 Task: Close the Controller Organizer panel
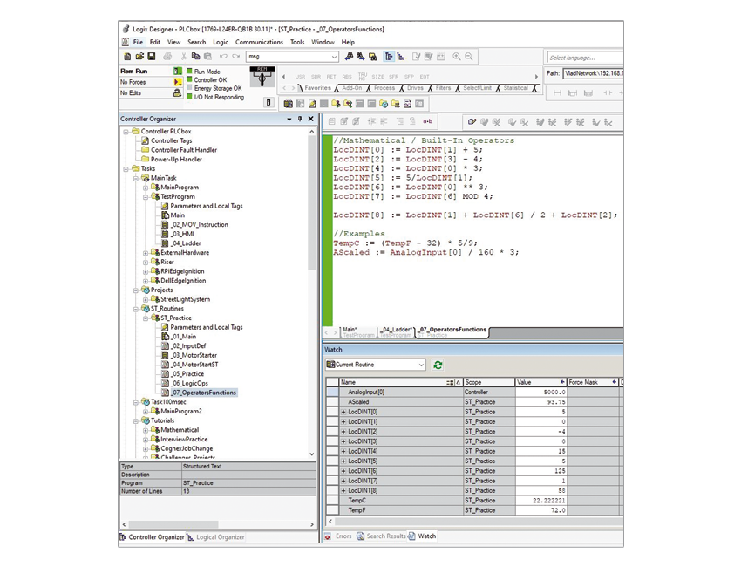pyautogui.click(x=311, y=119)
